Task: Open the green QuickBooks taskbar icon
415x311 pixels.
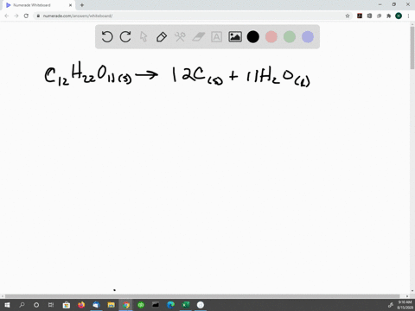Action: pos(141,305)
